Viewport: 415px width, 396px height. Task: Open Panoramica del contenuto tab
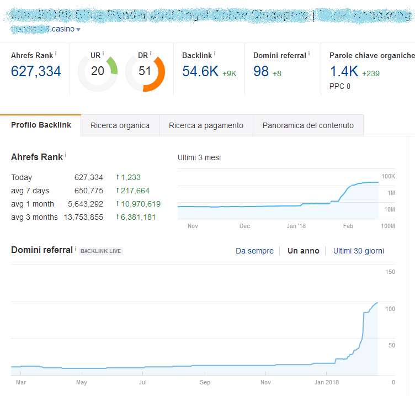click(x=308, y=125)
